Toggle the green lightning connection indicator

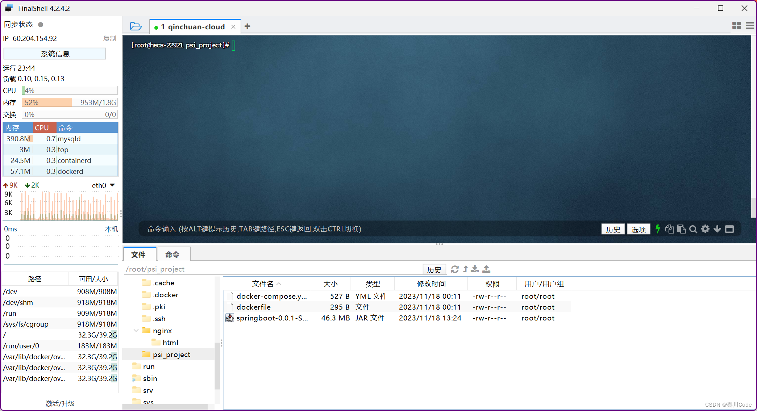coord(658,229)
